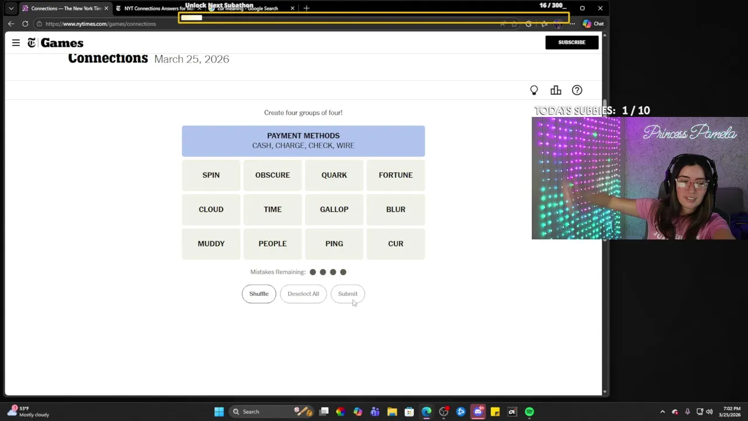
Task: Select the FORTUNE tile
Action: 396,175
